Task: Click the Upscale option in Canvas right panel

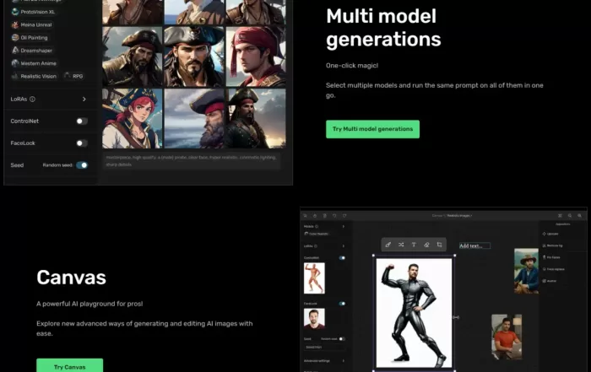Action: coord(550,234)
